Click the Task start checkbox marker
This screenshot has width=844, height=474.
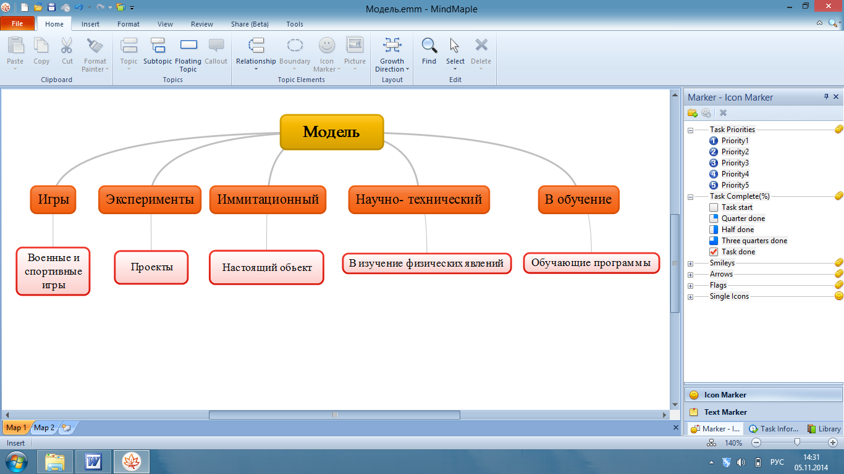pyautogui.click(x=714, y=207)
